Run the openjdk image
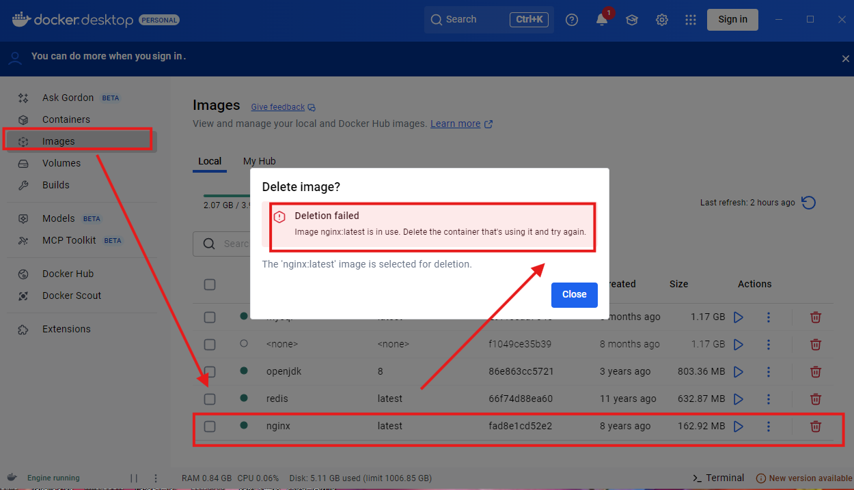The height and width of the screenshot is (490, 854). 738,371
